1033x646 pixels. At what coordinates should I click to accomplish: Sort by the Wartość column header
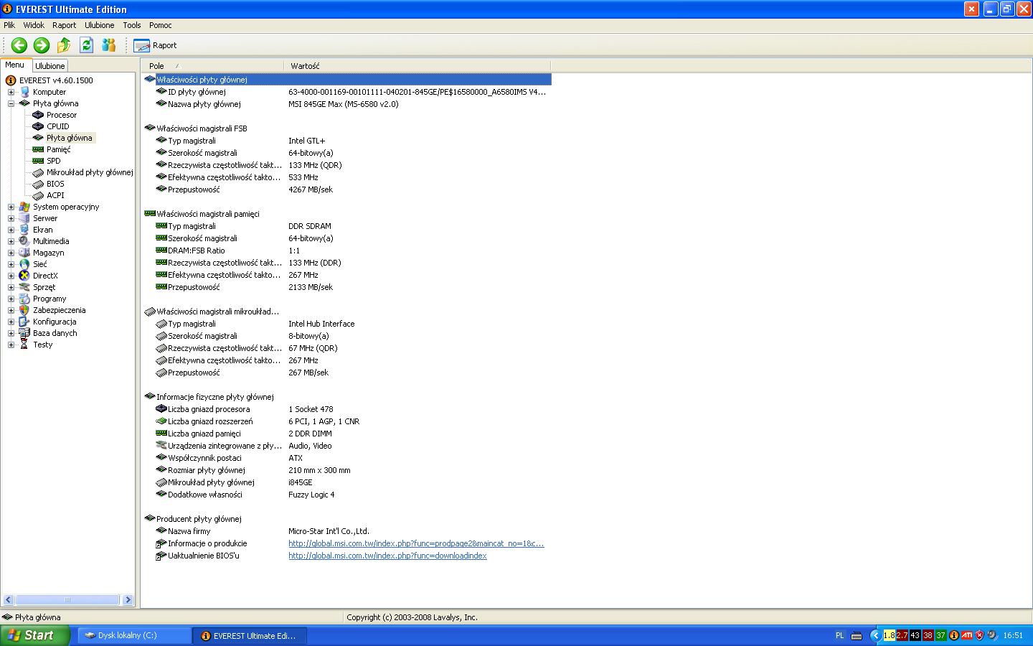click(x=417, y=66)
